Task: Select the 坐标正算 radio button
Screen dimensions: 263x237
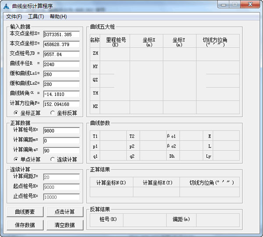Action: point(16,113)
